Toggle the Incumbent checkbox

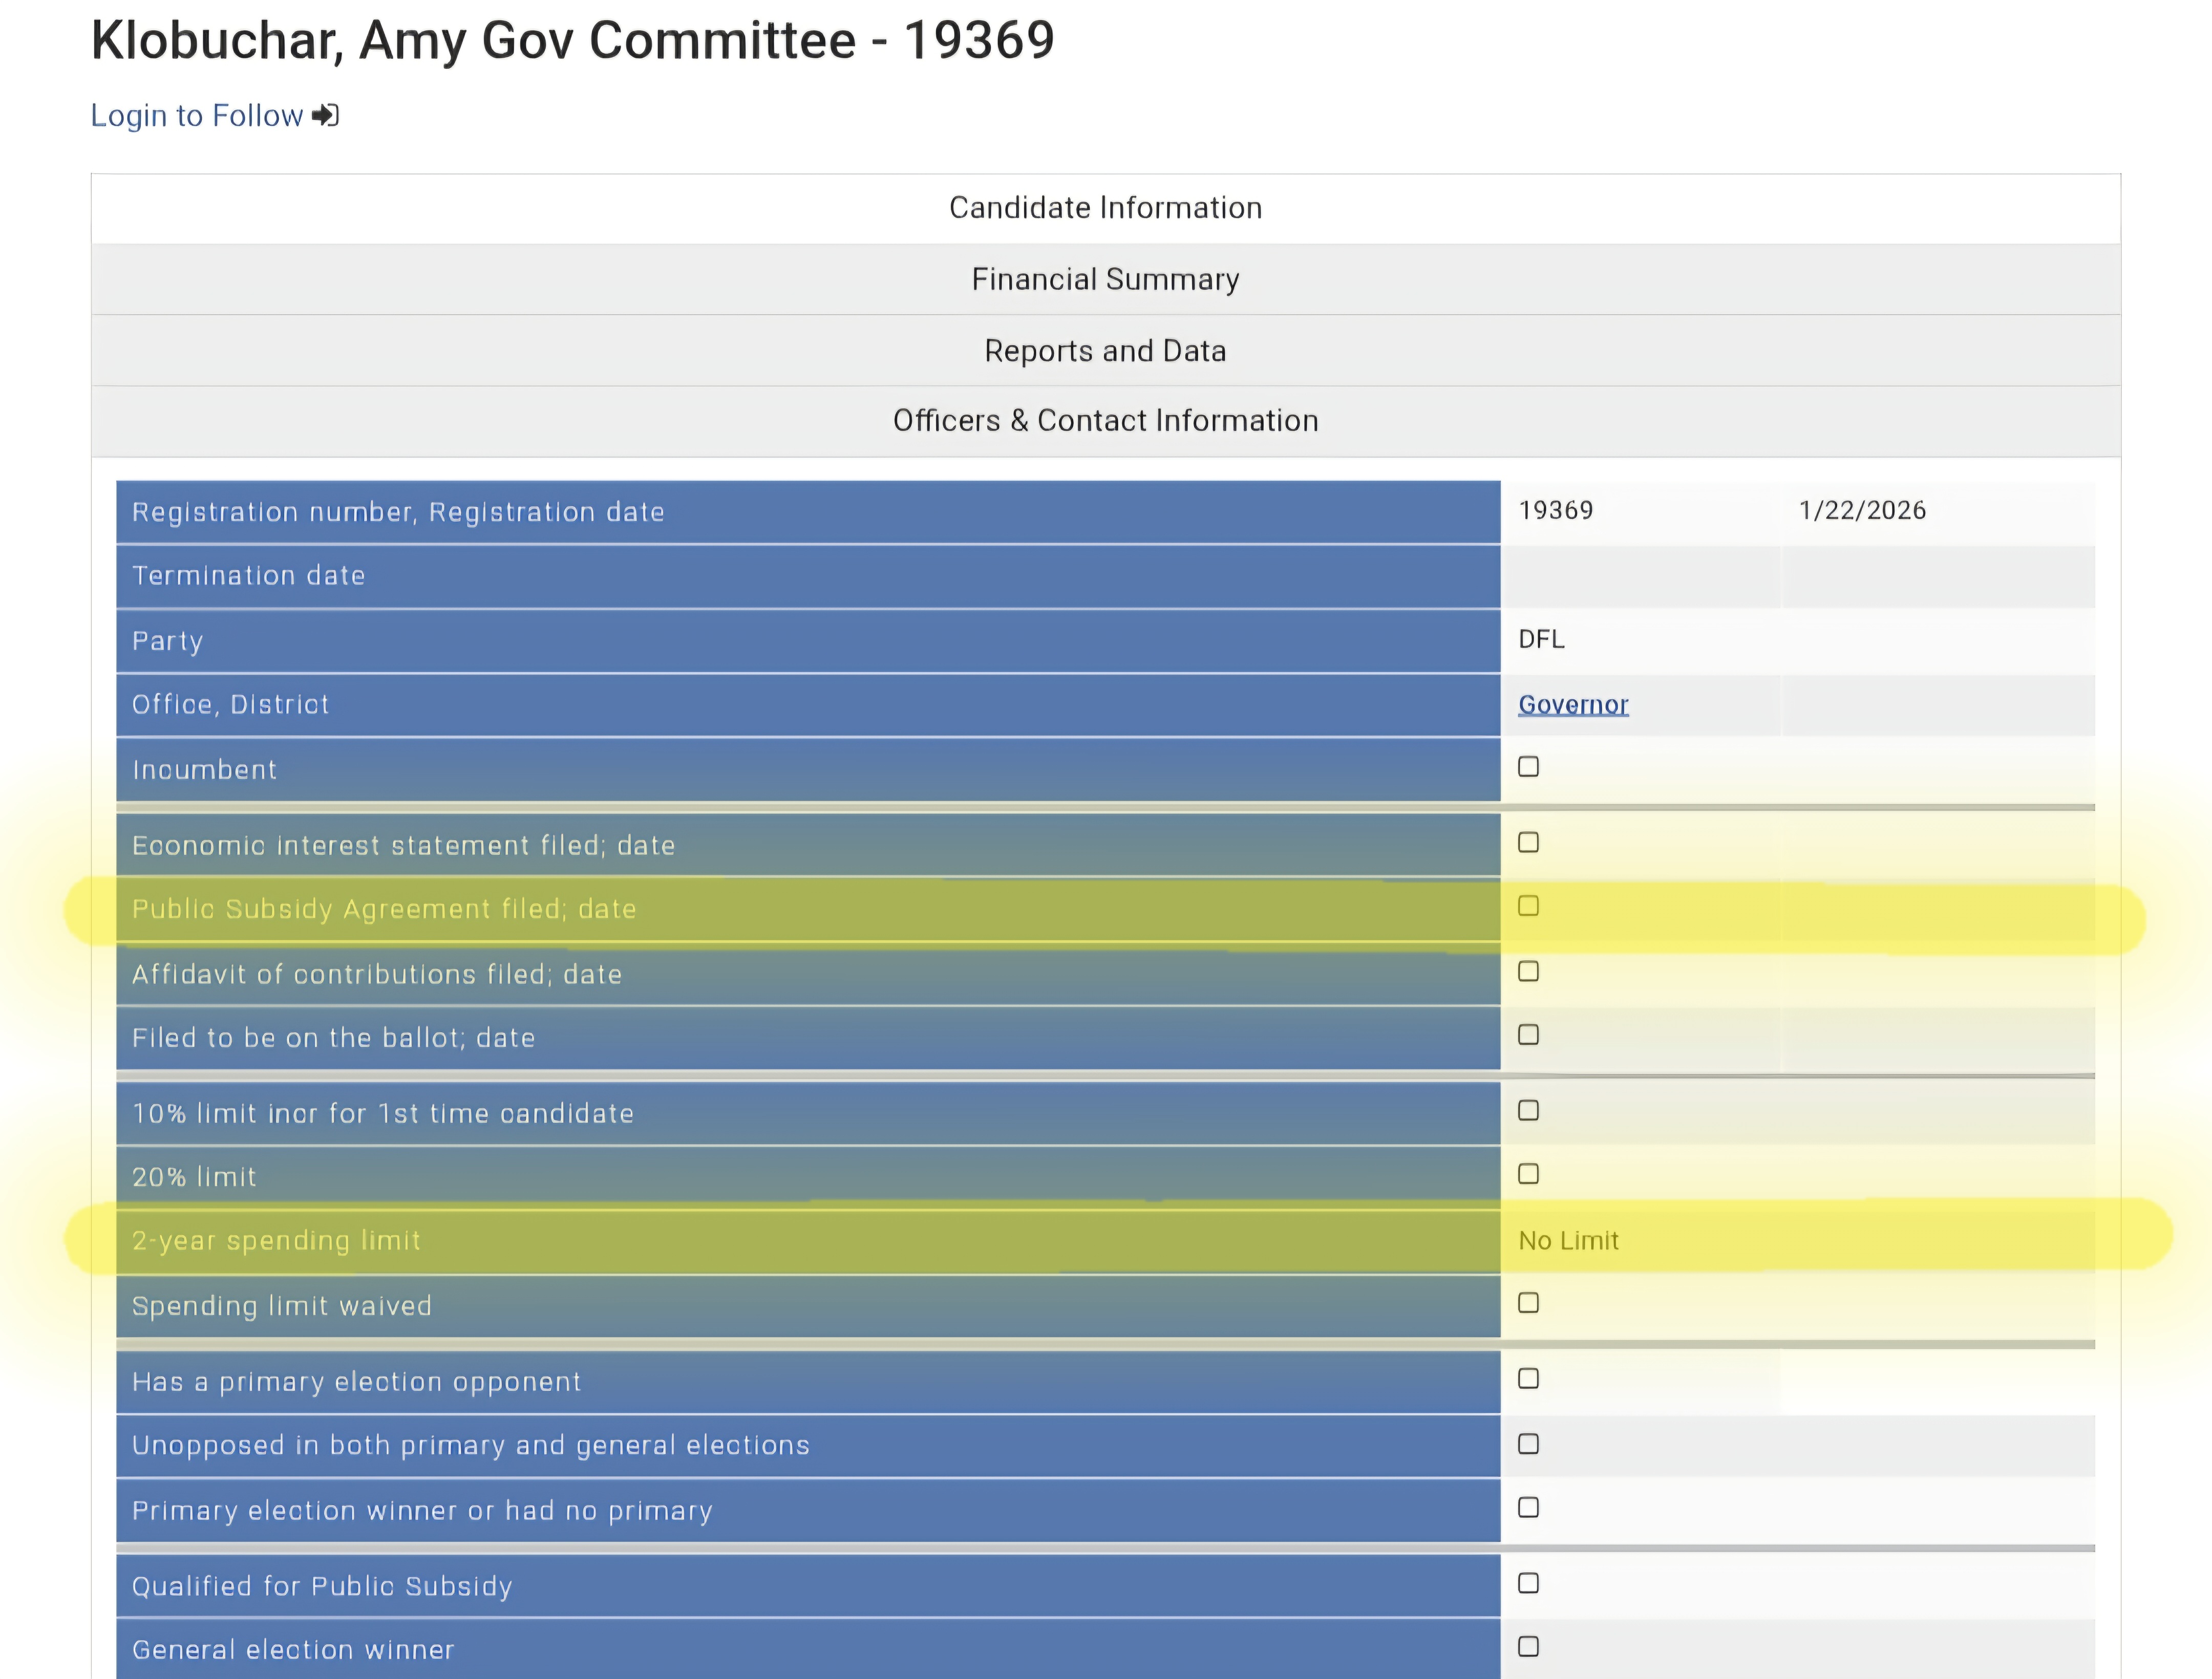(1528, 767)
